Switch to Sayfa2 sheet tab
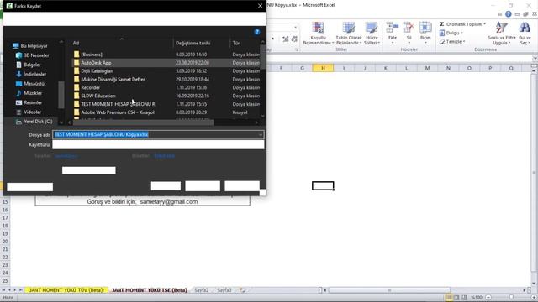Image resolution: width=538 pixels, height=302 pixels. tap(202, 290)
